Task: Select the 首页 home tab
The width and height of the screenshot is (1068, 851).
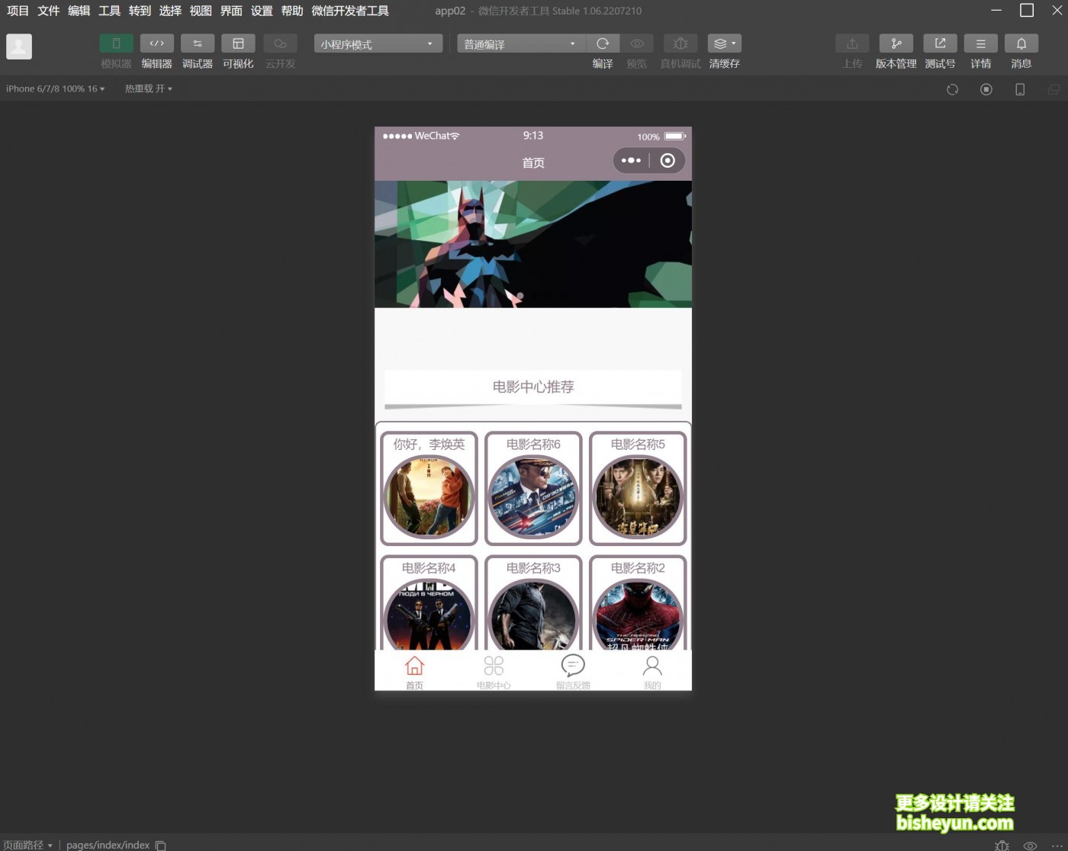Action: (x=414, y=672)
